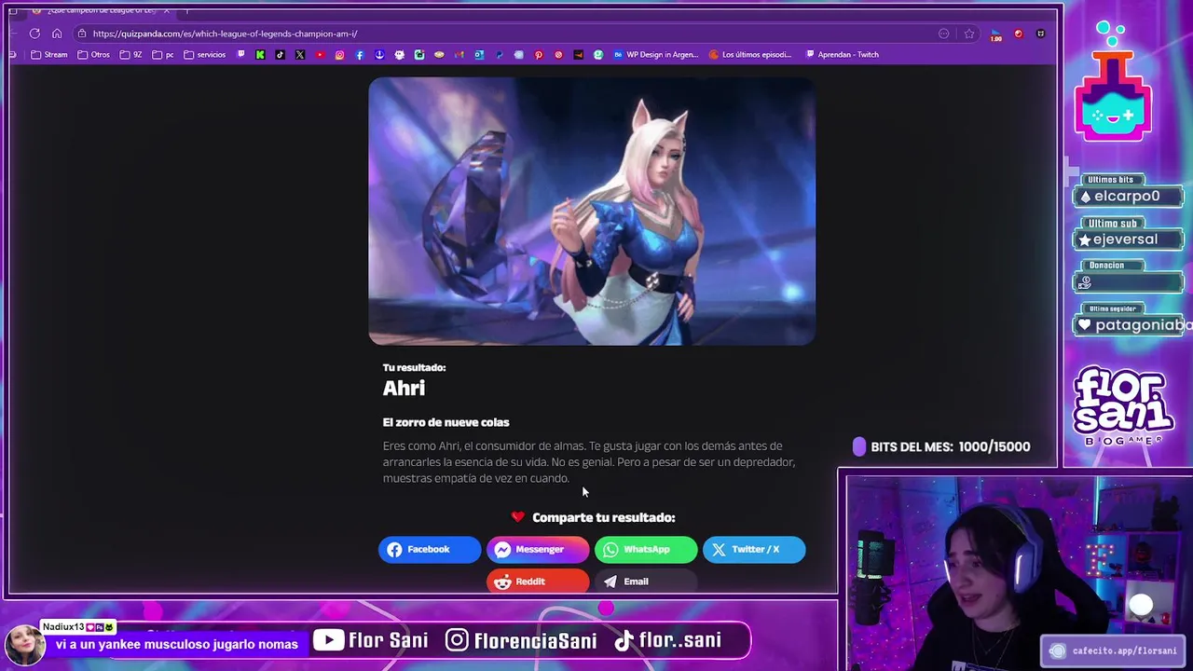
Task: Open the YouTube bookmark icon
Action: point(320,54)
